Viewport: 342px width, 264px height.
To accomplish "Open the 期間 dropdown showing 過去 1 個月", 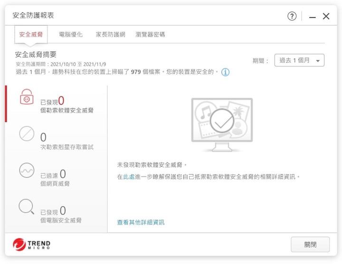I will click(x=299, y=60).
